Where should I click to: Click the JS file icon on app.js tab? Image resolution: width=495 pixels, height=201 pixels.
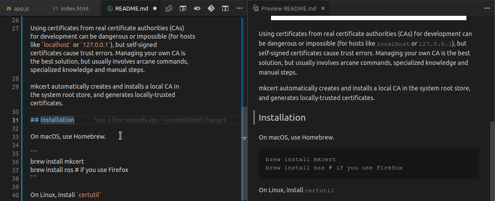[9, 8]
